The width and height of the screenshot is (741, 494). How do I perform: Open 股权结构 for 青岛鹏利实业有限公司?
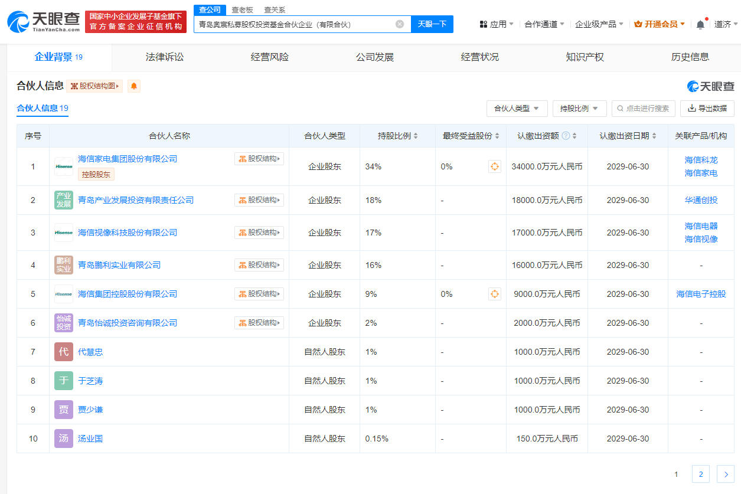click(x=259, y=264)
